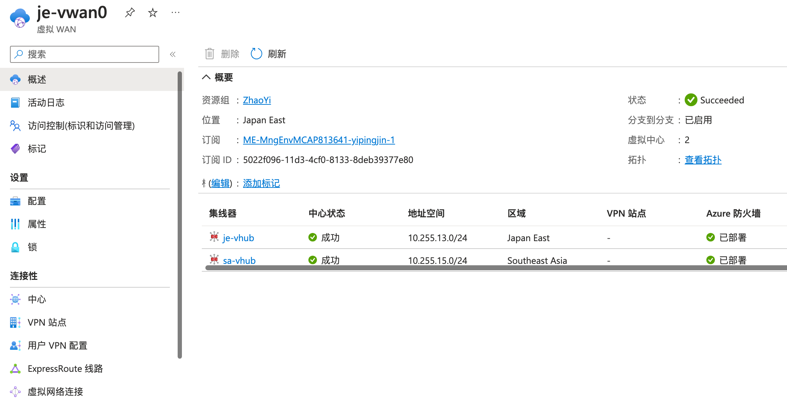This screenshot has height=402, width=787.
Task: Pin je-vwan0 to the dashboard
Action: pyautogui.click(x=130, y=13)
